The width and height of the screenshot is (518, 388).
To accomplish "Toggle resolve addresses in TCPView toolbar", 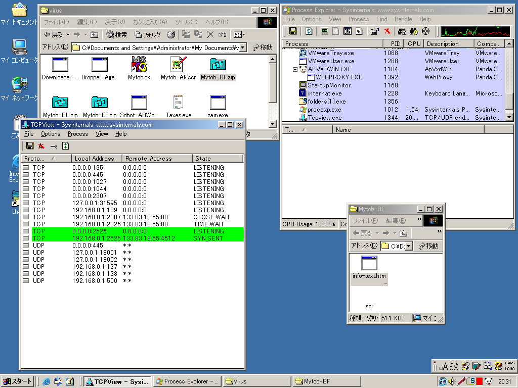I will [x=41, y=146].
